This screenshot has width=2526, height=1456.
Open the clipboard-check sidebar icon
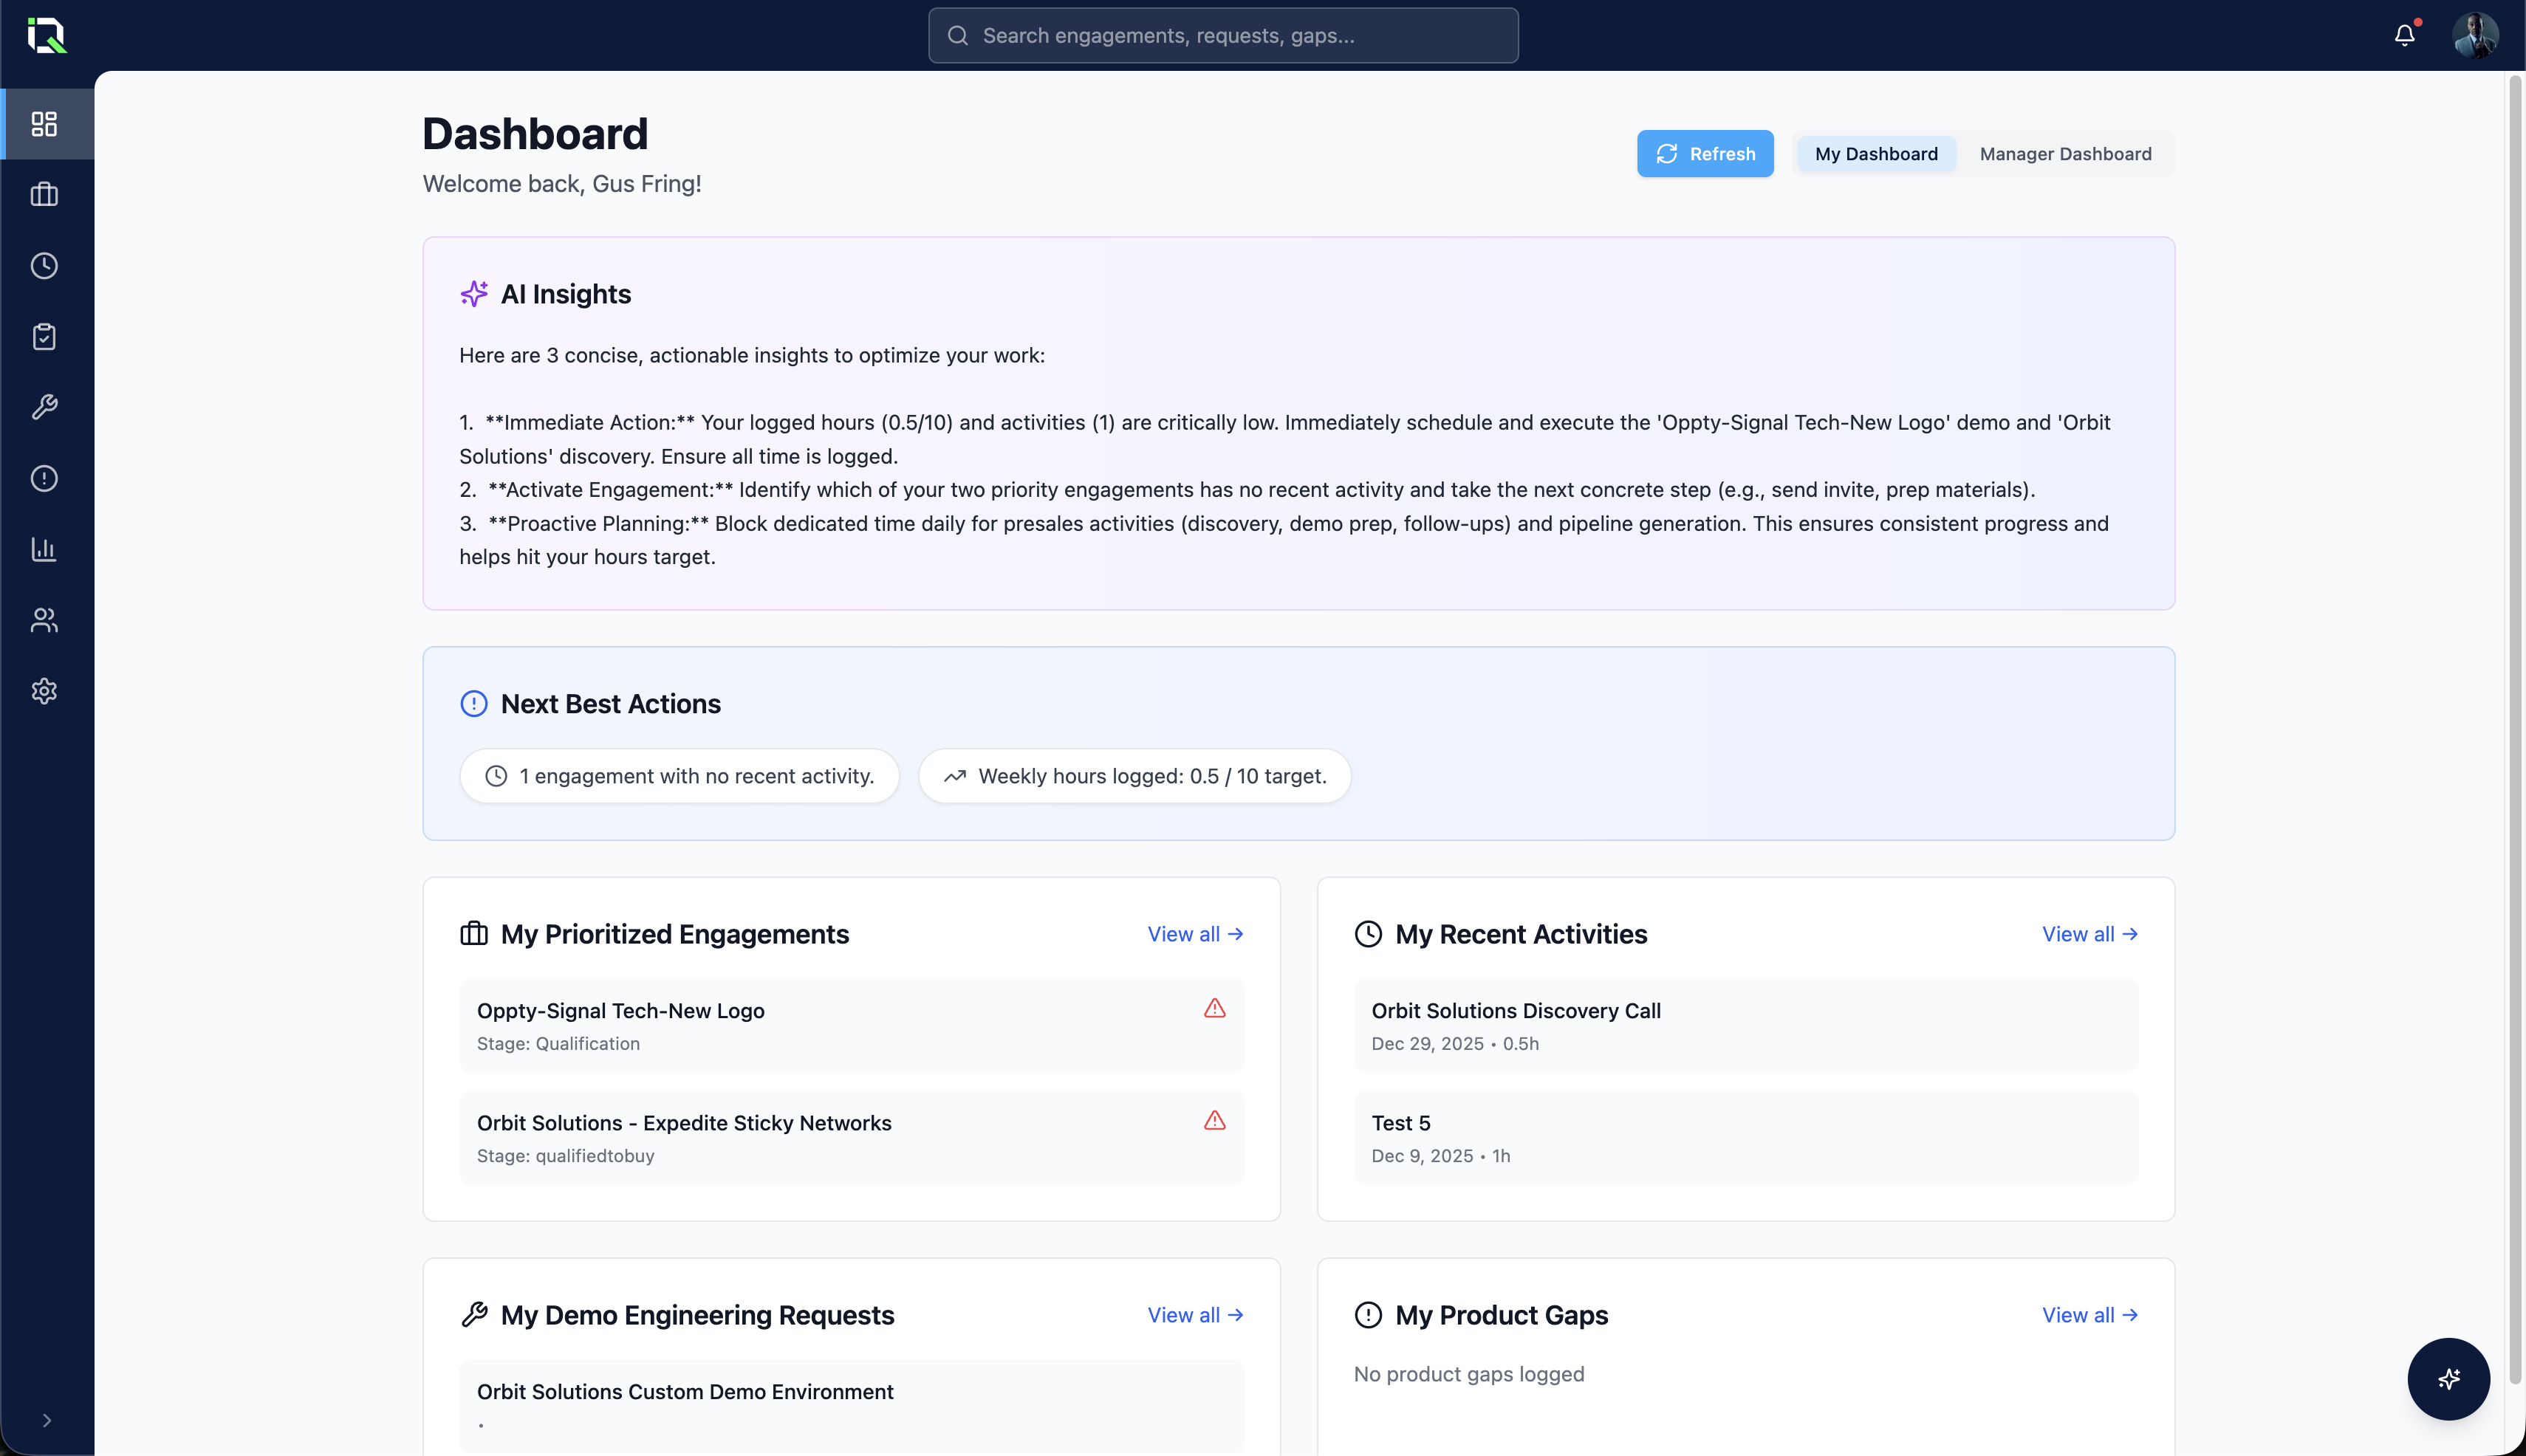tap(44, 336)
